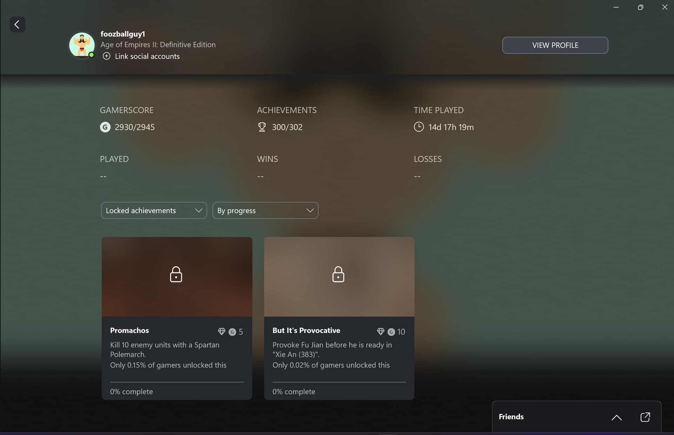Click the time played clock icon
674x435 pixels.
418,127
